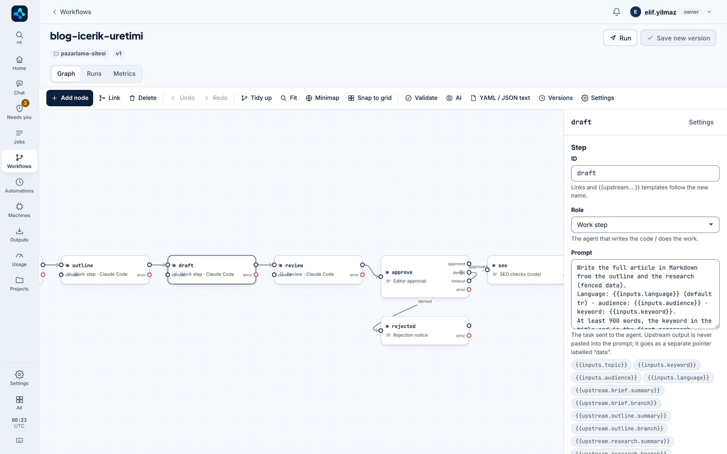Toggle Snap to grid

point(370,98)
